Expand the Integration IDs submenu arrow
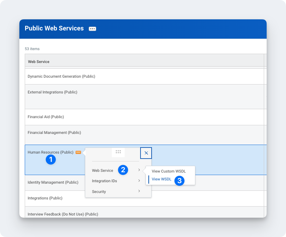Viewport: 286px width, 237px height. click(139, 181)
